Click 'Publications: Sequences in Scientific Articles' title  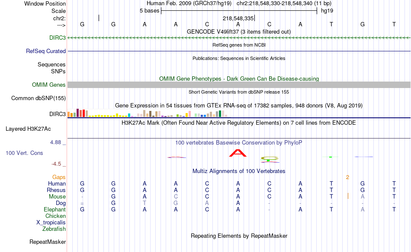coord(239,58)
